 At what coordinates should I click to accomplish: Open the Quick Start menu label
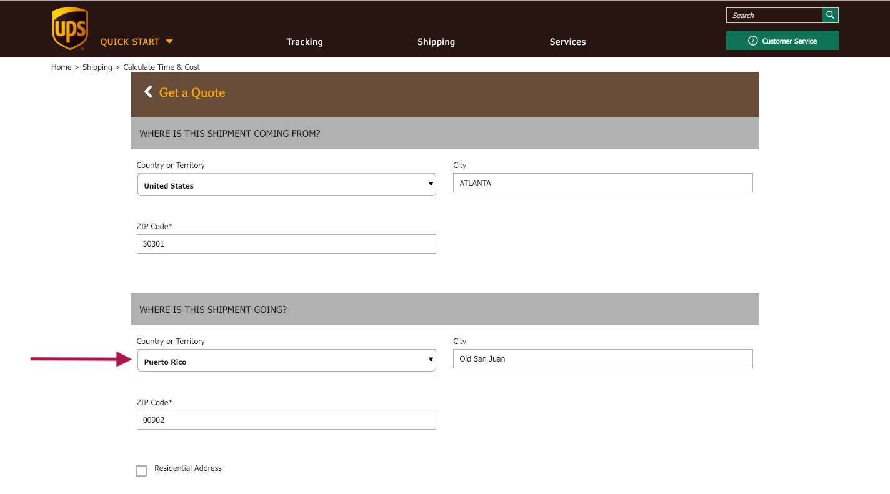pyautogui.click(x=130, y=42)
